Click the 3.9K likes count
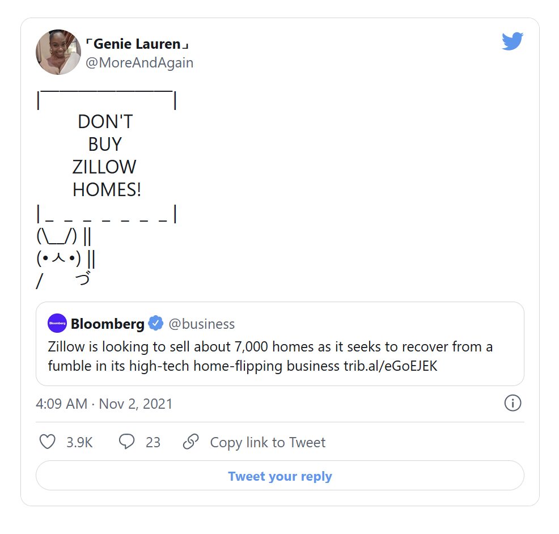559x534 pixels. tap(79, 442)
